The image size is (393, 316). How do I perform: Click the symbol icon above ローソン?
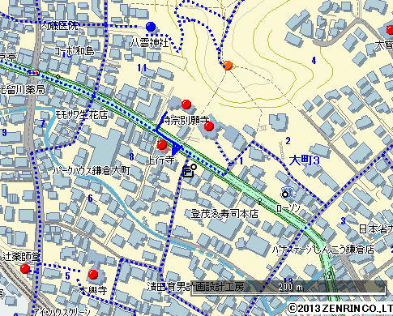(286, 194)
